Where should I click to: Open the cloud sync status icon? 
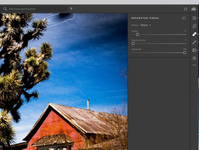[x=193, y=9]
